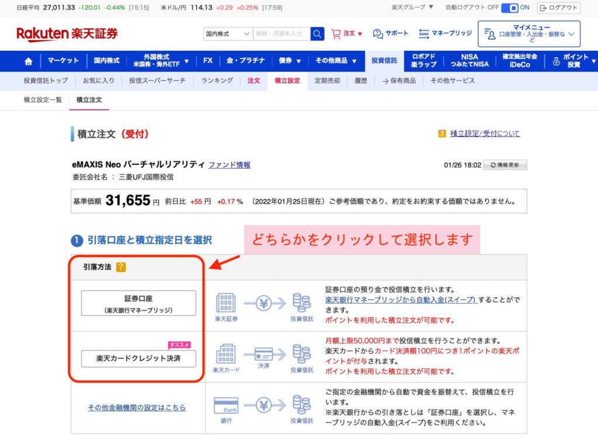598x444 pixels.
Task: Open ランキング sub-menu
Action: (x=217, y=81)
